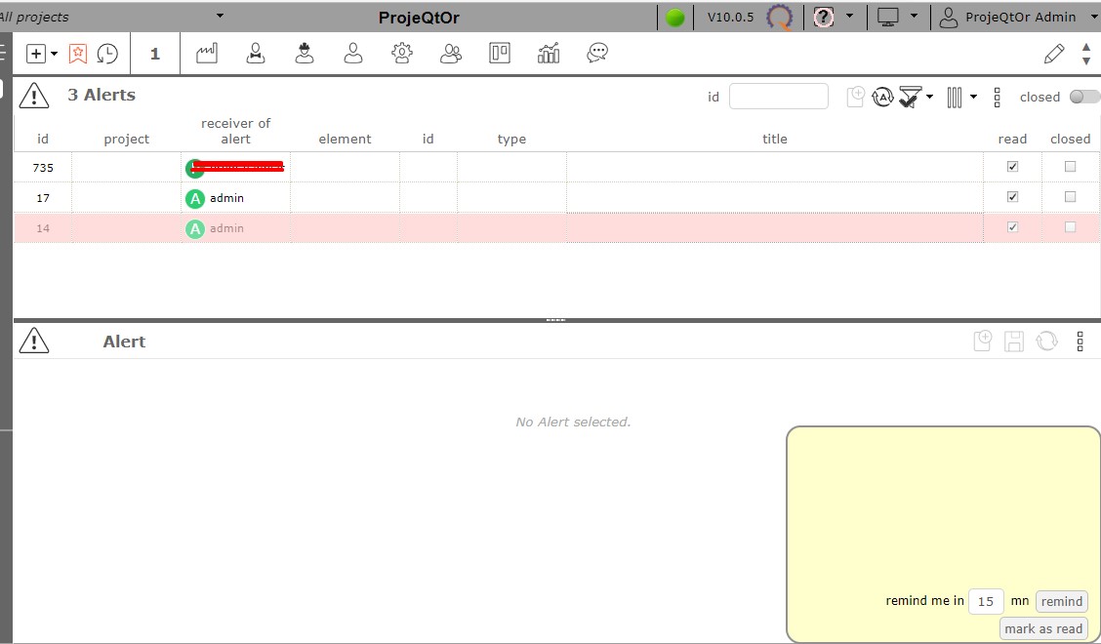Viewport: 1101px width, 644px height.
Task: Expand the help dropdown arrow
Action: pyautogui.click(x=849, y=16)
